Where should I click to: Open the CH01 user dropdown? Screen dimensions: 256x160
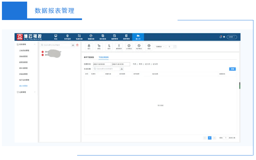click(x=232, y=37)
